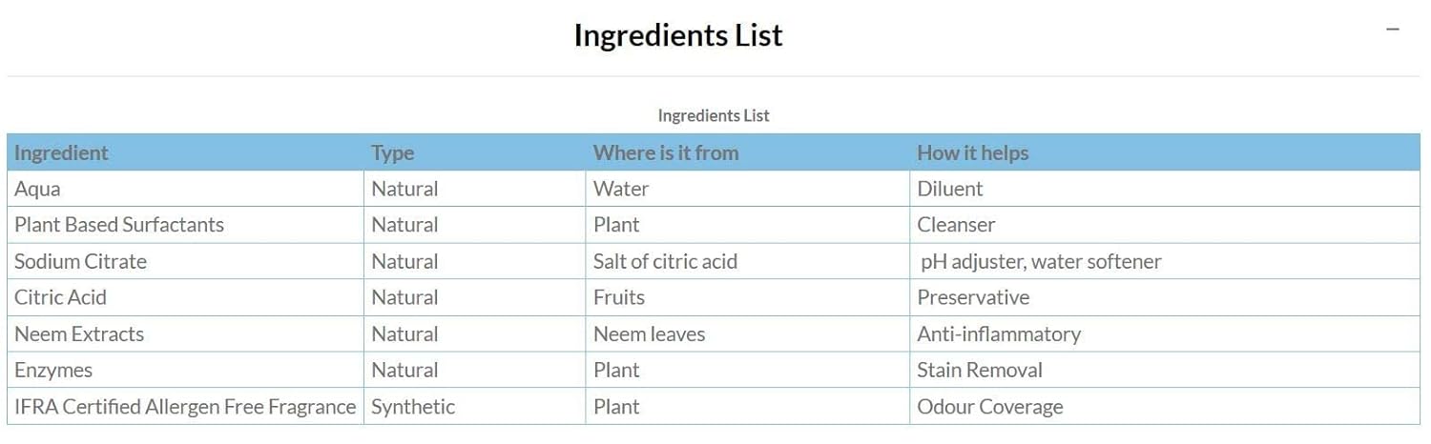The width and height of the screenshot is (1431, 444).
Task: Select the Citric Acid ingredient cell
Action: point(60,297)
